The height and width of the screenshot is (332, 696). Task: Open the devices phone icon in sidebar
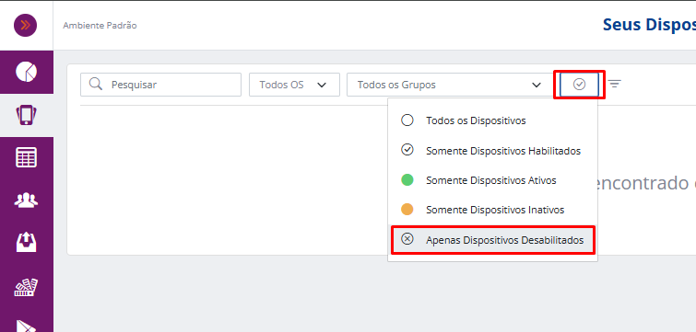point(26,115)
